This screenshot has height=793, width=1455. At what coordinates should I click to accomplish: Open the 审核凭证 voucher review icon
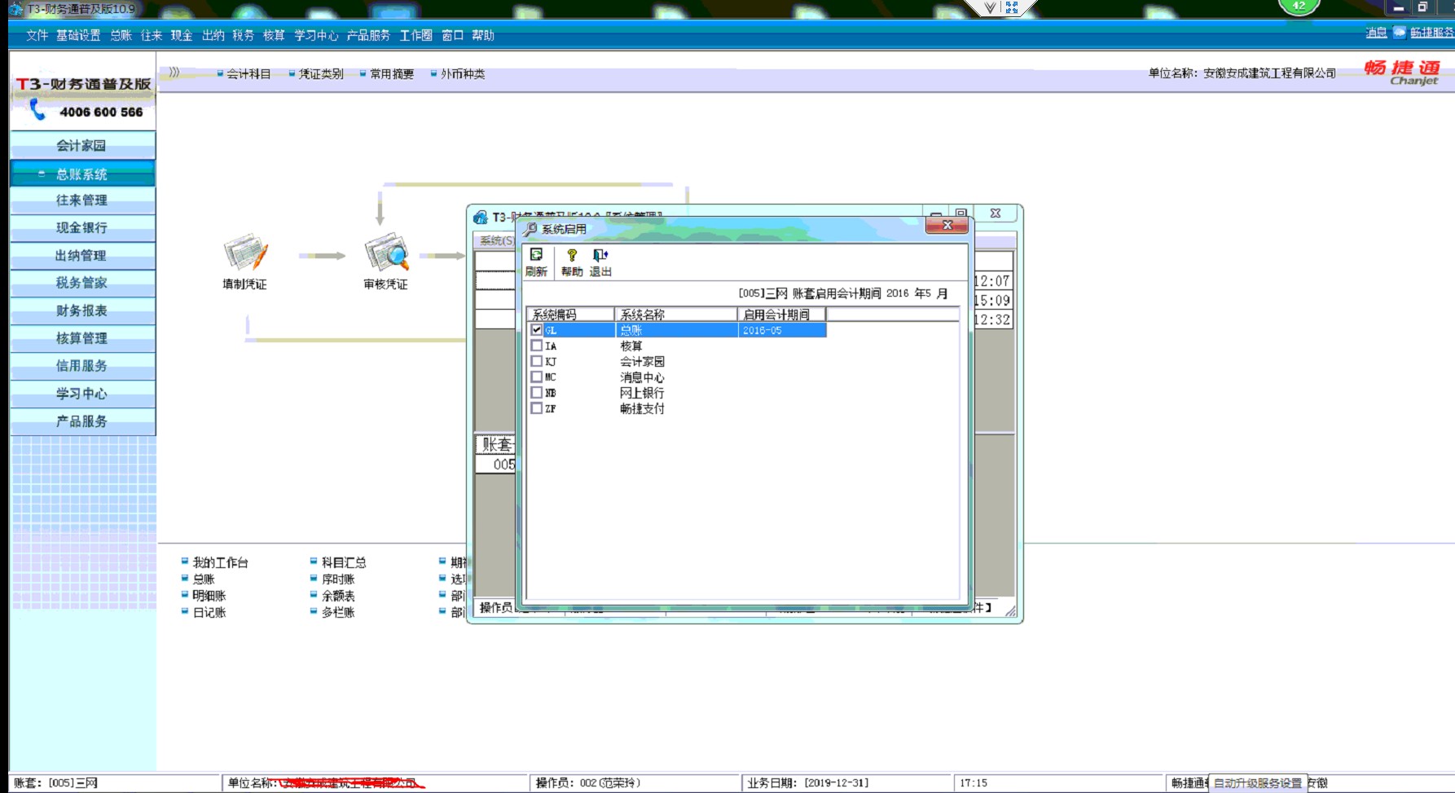pyautogui.click(x=386, y=253)
